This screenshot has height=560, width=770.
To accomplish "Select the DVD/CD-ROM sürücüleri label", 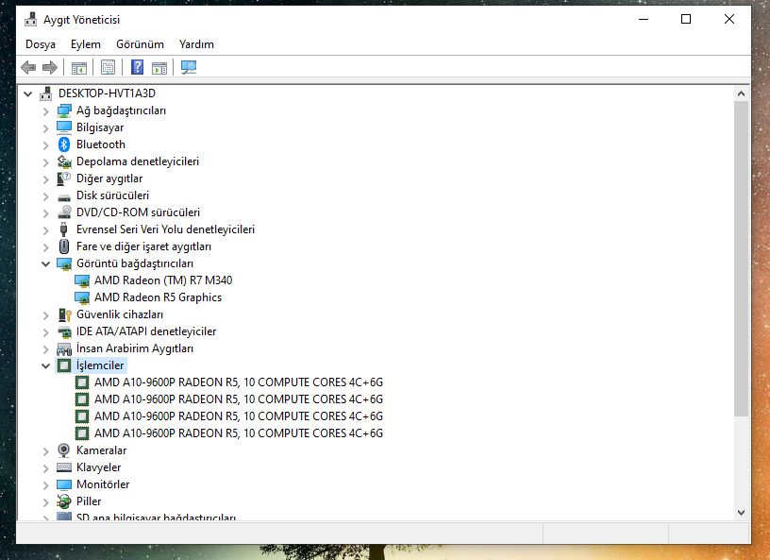I will pos(138,212).
